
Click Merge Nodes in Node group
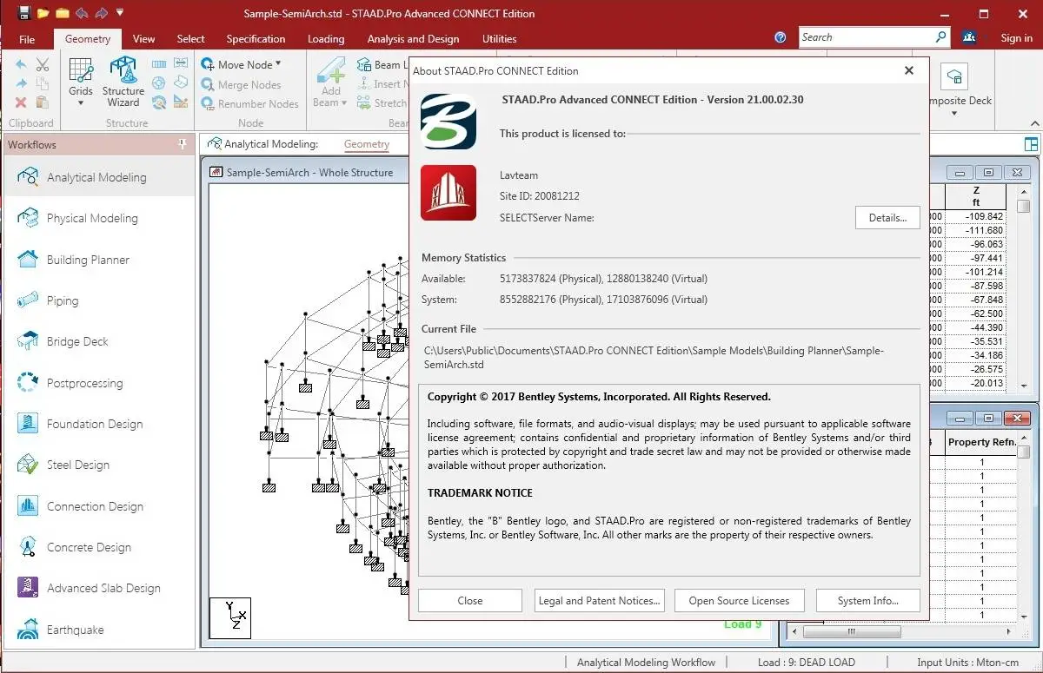coord(241,84)
